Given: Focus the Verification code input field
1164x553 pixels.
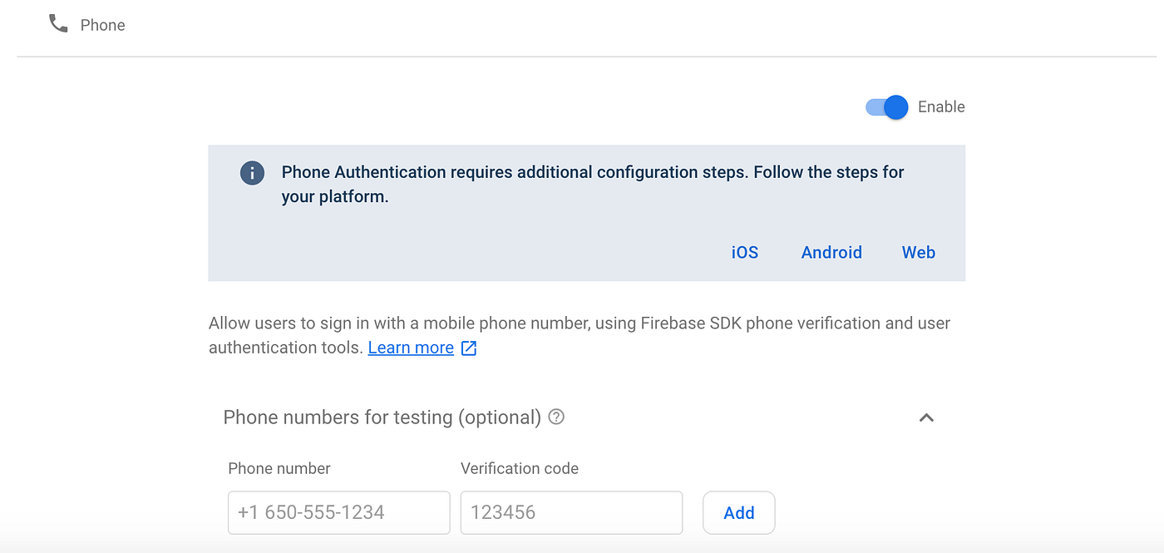Looking at the screenshot, I should pos(571,512).
